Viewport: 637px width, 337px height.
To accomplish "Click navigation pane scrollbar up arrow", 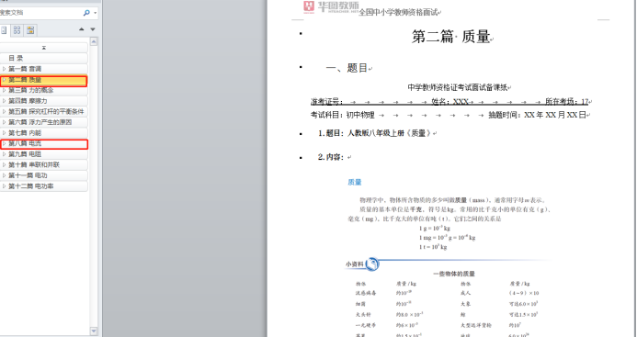I will point(94,41).
